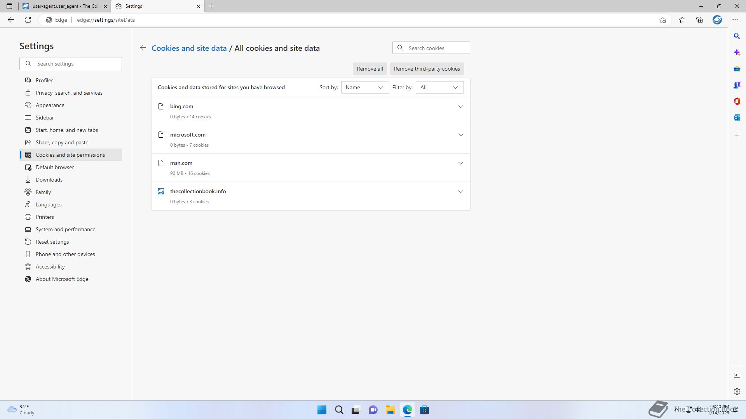The width and height of the screenshot is (746, 419).
Task: Open the Favorites list icon
Action: click(x=682, y=20)
